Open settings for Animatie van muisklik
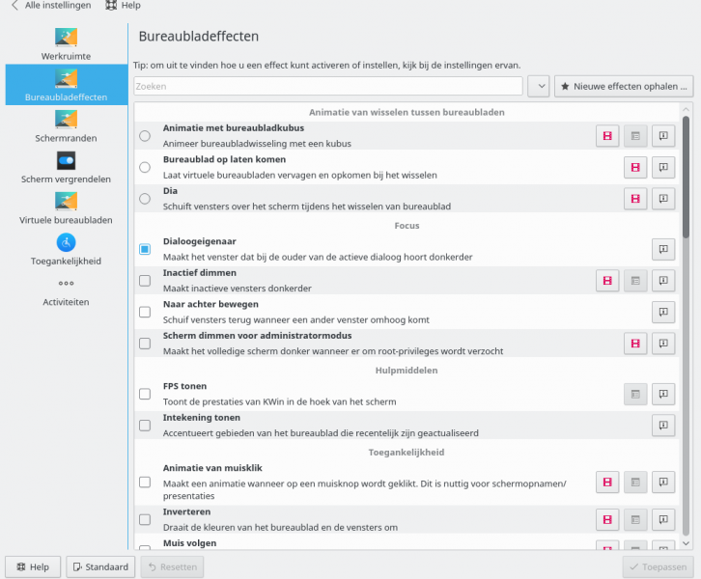The image size is (701, 579). 635,481
